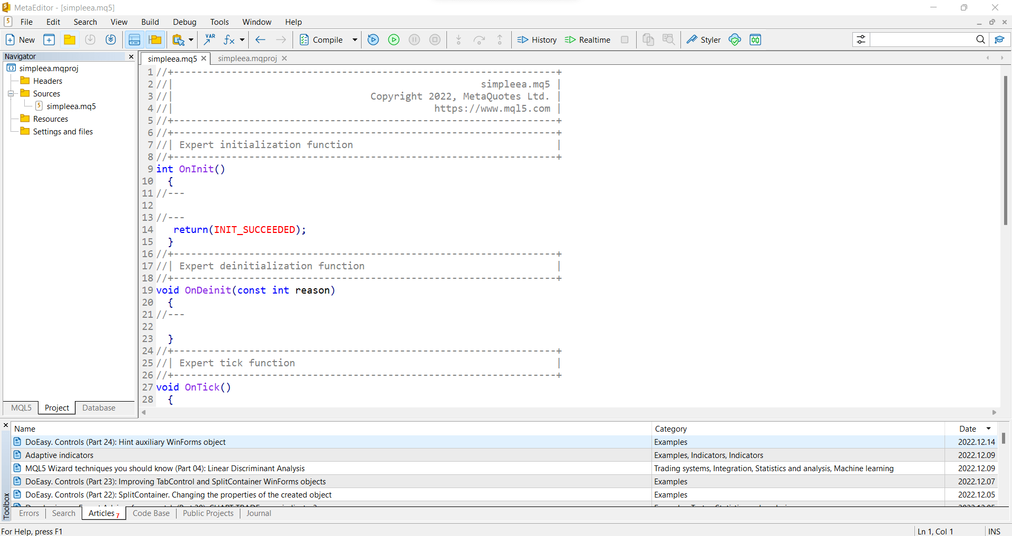This screenshot has height=536, width=1012.
Task: Expand the functions list fx dropdown
Action: (x=242, y=40)
